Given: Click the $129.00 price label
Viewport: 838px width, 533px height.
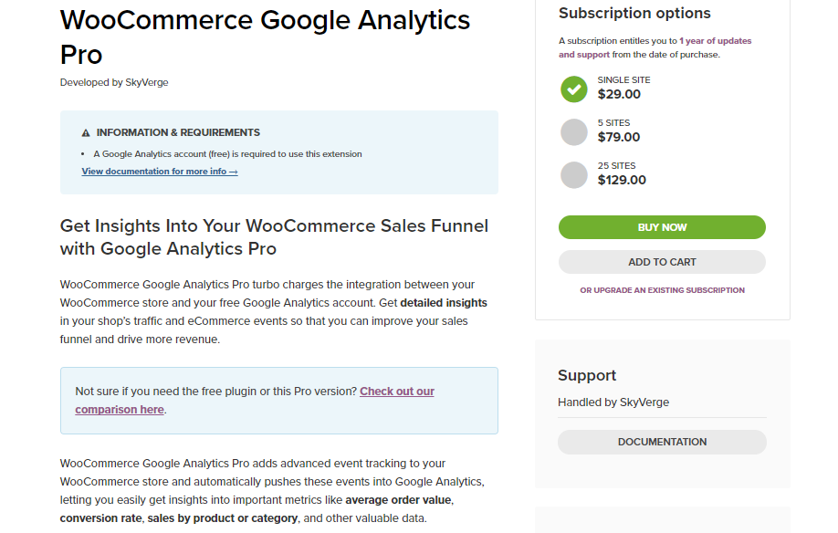Looking at the screenshot, I should [x=622, y=180].
